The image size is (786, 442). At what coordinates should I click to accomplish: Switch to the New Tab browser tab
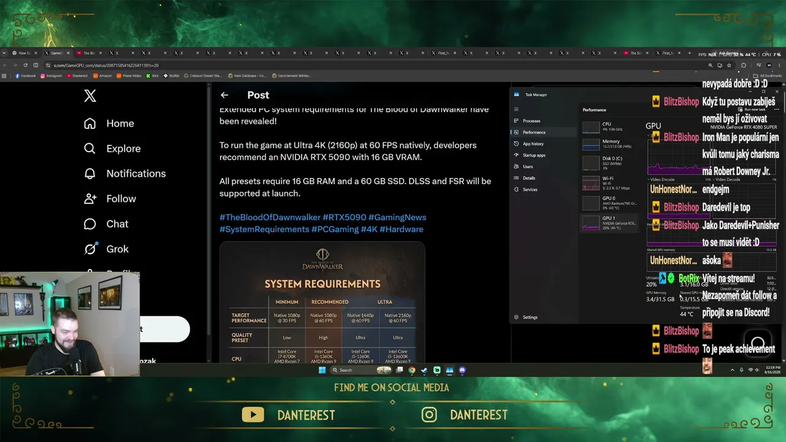tap(21, 53)
